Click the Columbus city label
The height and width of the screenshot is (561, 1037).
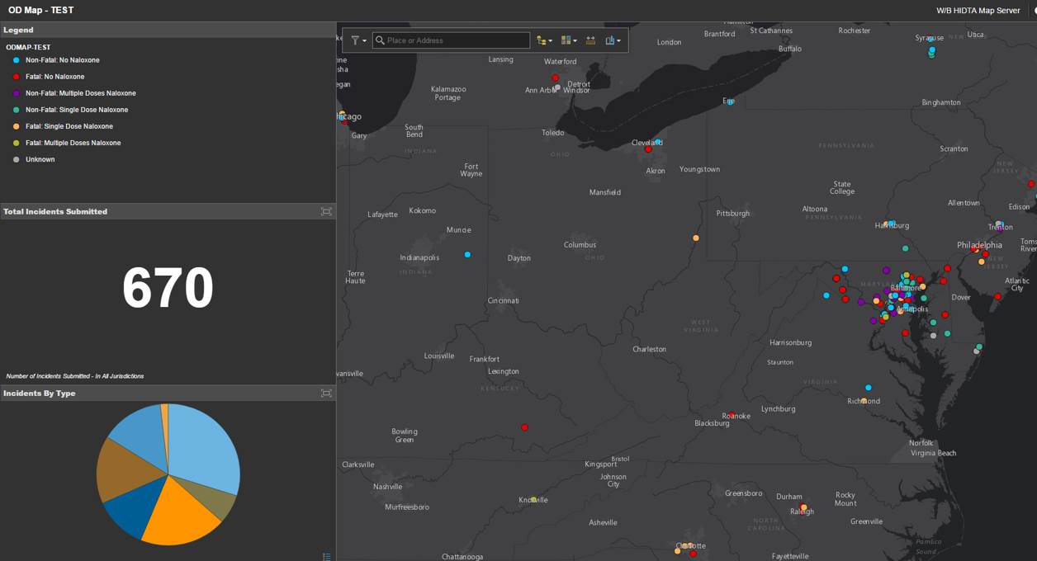pyautogui.click(x=580, y=244)
